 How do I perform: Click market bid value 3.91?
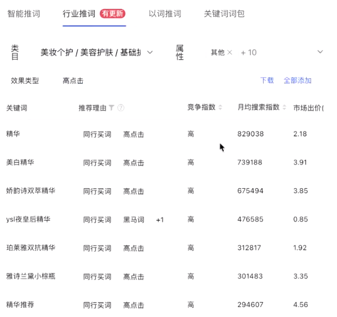[x=300, y=162]
